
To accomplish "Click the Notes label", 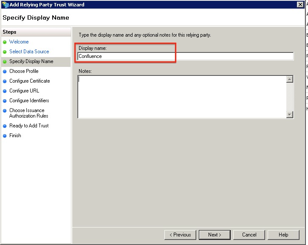I will (85, 71).
